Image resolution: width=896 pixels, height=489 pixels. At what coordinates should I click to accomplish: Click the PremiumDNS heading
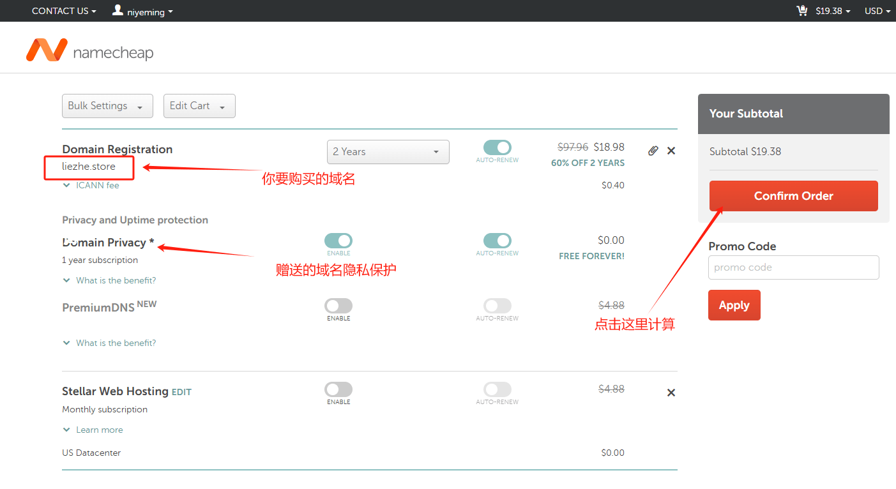(x=98, y=307)
